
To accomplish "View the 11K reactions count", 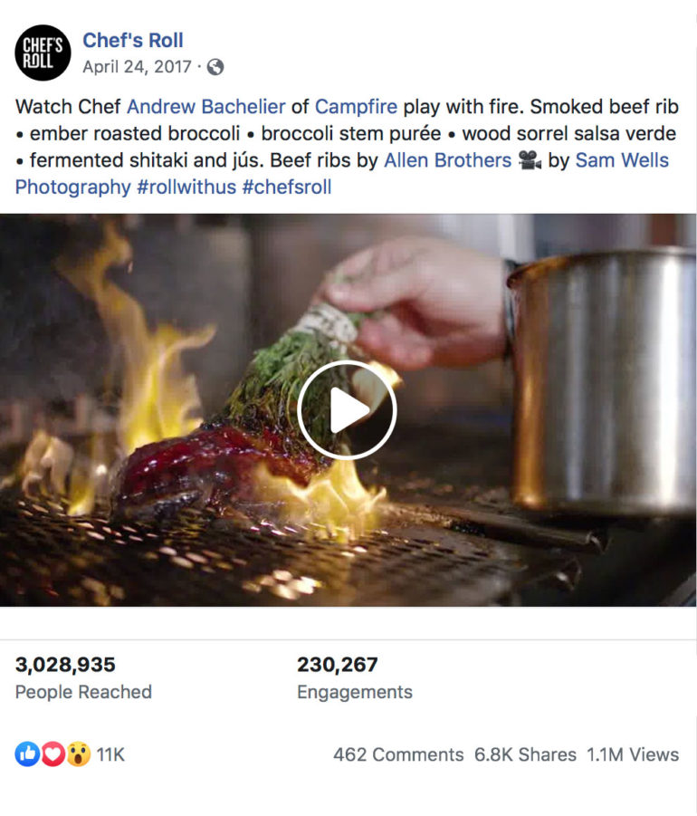I will click(x=110, y=754).
